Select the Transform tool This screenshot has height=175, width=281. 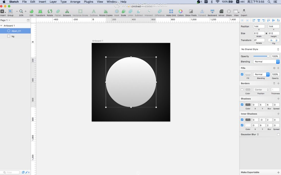coord(40,12)
